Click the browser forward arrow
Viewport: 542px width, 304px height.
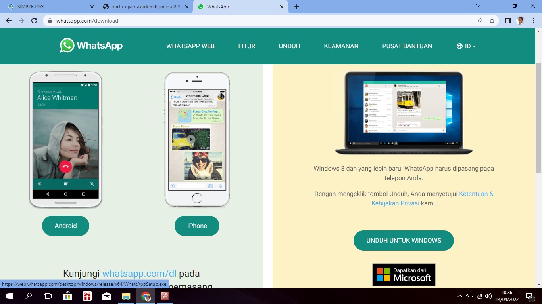[21, 21]
